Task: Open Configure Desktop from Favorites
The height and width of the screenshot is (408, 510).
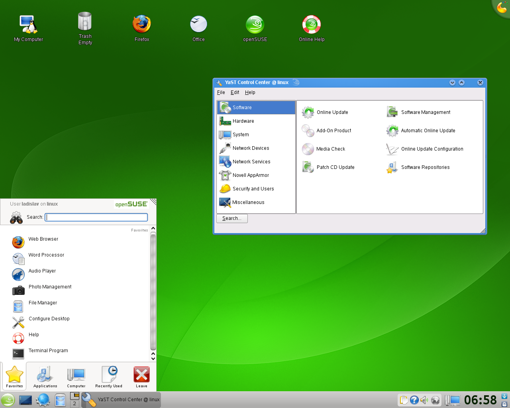Action: tap(76, 321)
